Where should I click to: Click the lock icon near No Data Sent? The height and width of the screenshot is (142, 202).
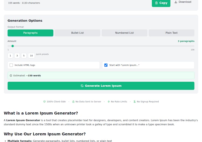pyautogui.click(x=73, y=102)
